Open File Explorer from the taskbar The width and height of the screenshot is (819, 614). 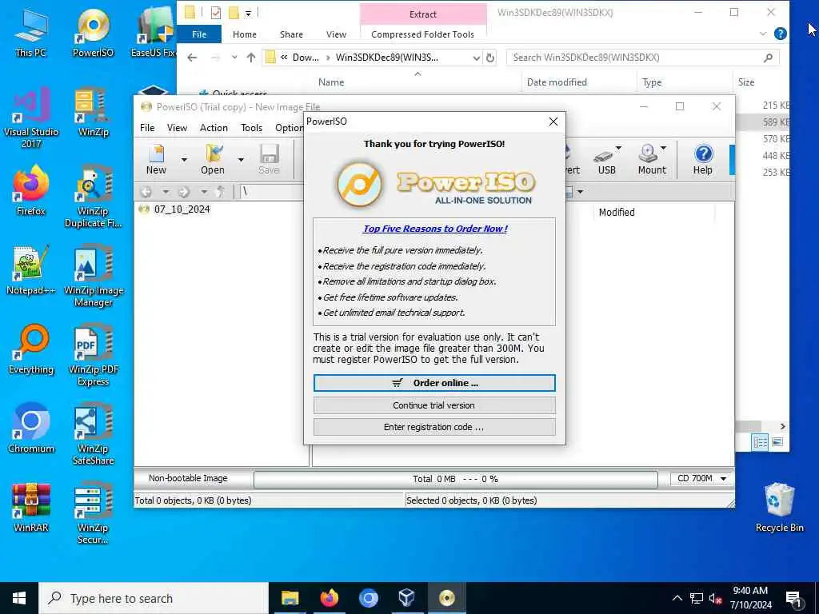point(290,598)
